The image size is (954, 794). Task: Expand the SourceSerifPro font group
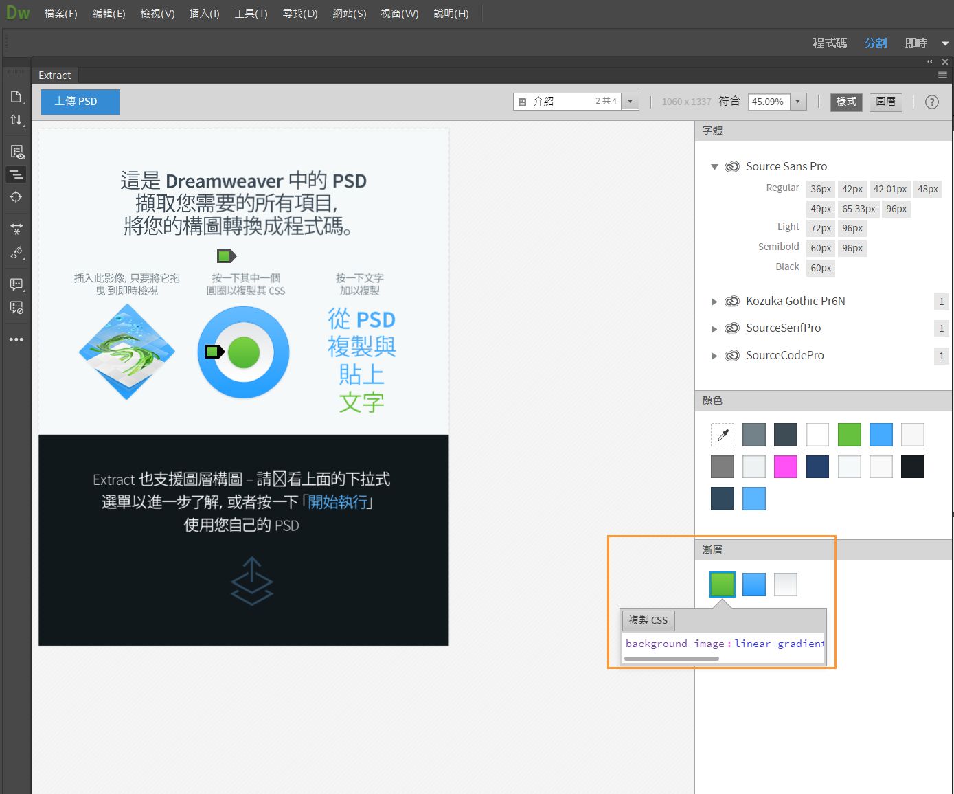[714, 328]
